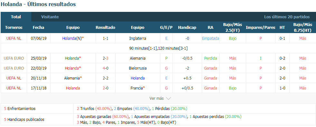Open Inglaterra team link

coord(138,38)
